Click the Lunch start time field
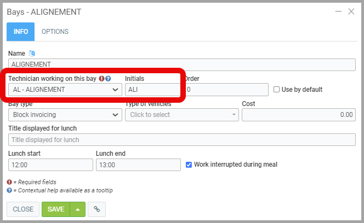 click(50, 165)
